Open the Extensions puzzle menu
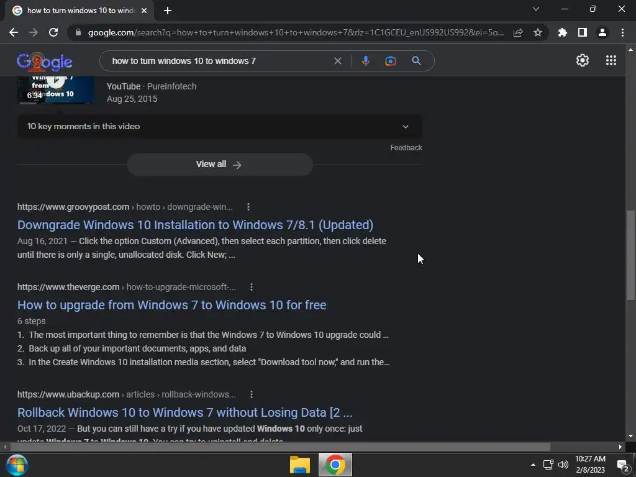Screen dimensions: 636x477 click(x=563, y=32)
